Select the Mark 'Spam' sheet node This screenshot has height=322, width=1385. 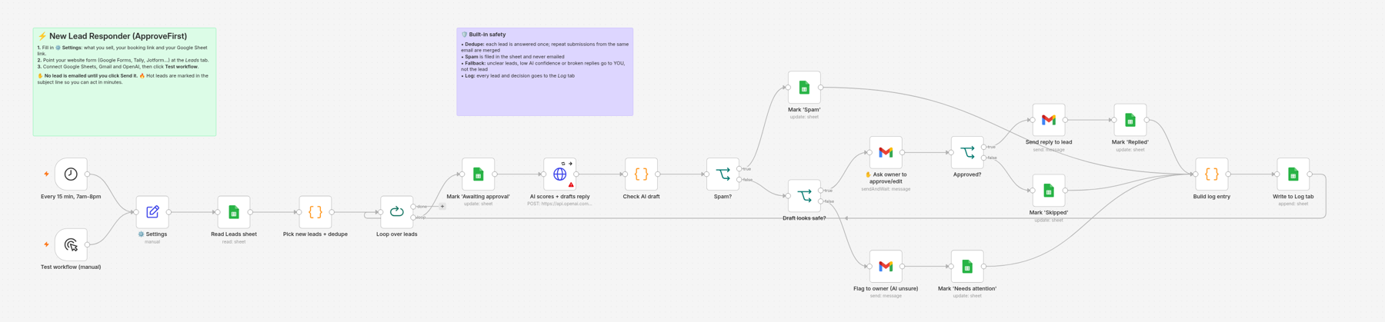pos(804,87)
